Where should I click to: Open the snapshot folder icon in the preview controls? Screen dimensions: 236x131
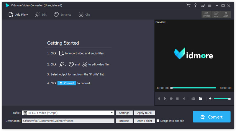coord(200,99)
